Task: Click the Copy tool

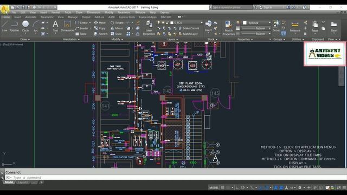Action: coord(100,28)
